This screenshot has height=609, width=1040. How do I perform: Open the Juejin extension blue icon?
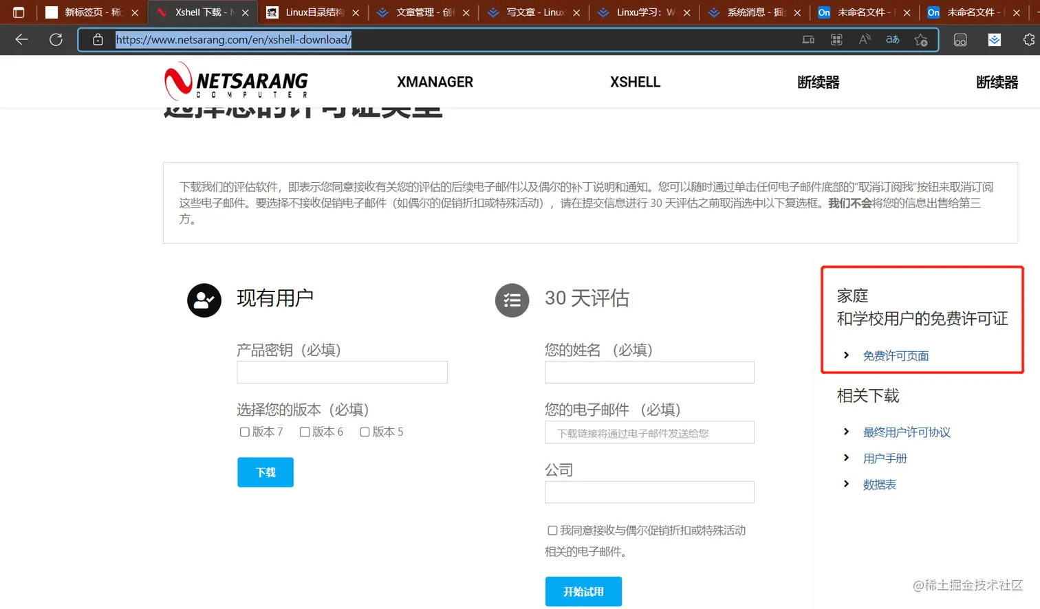point(995,40)
